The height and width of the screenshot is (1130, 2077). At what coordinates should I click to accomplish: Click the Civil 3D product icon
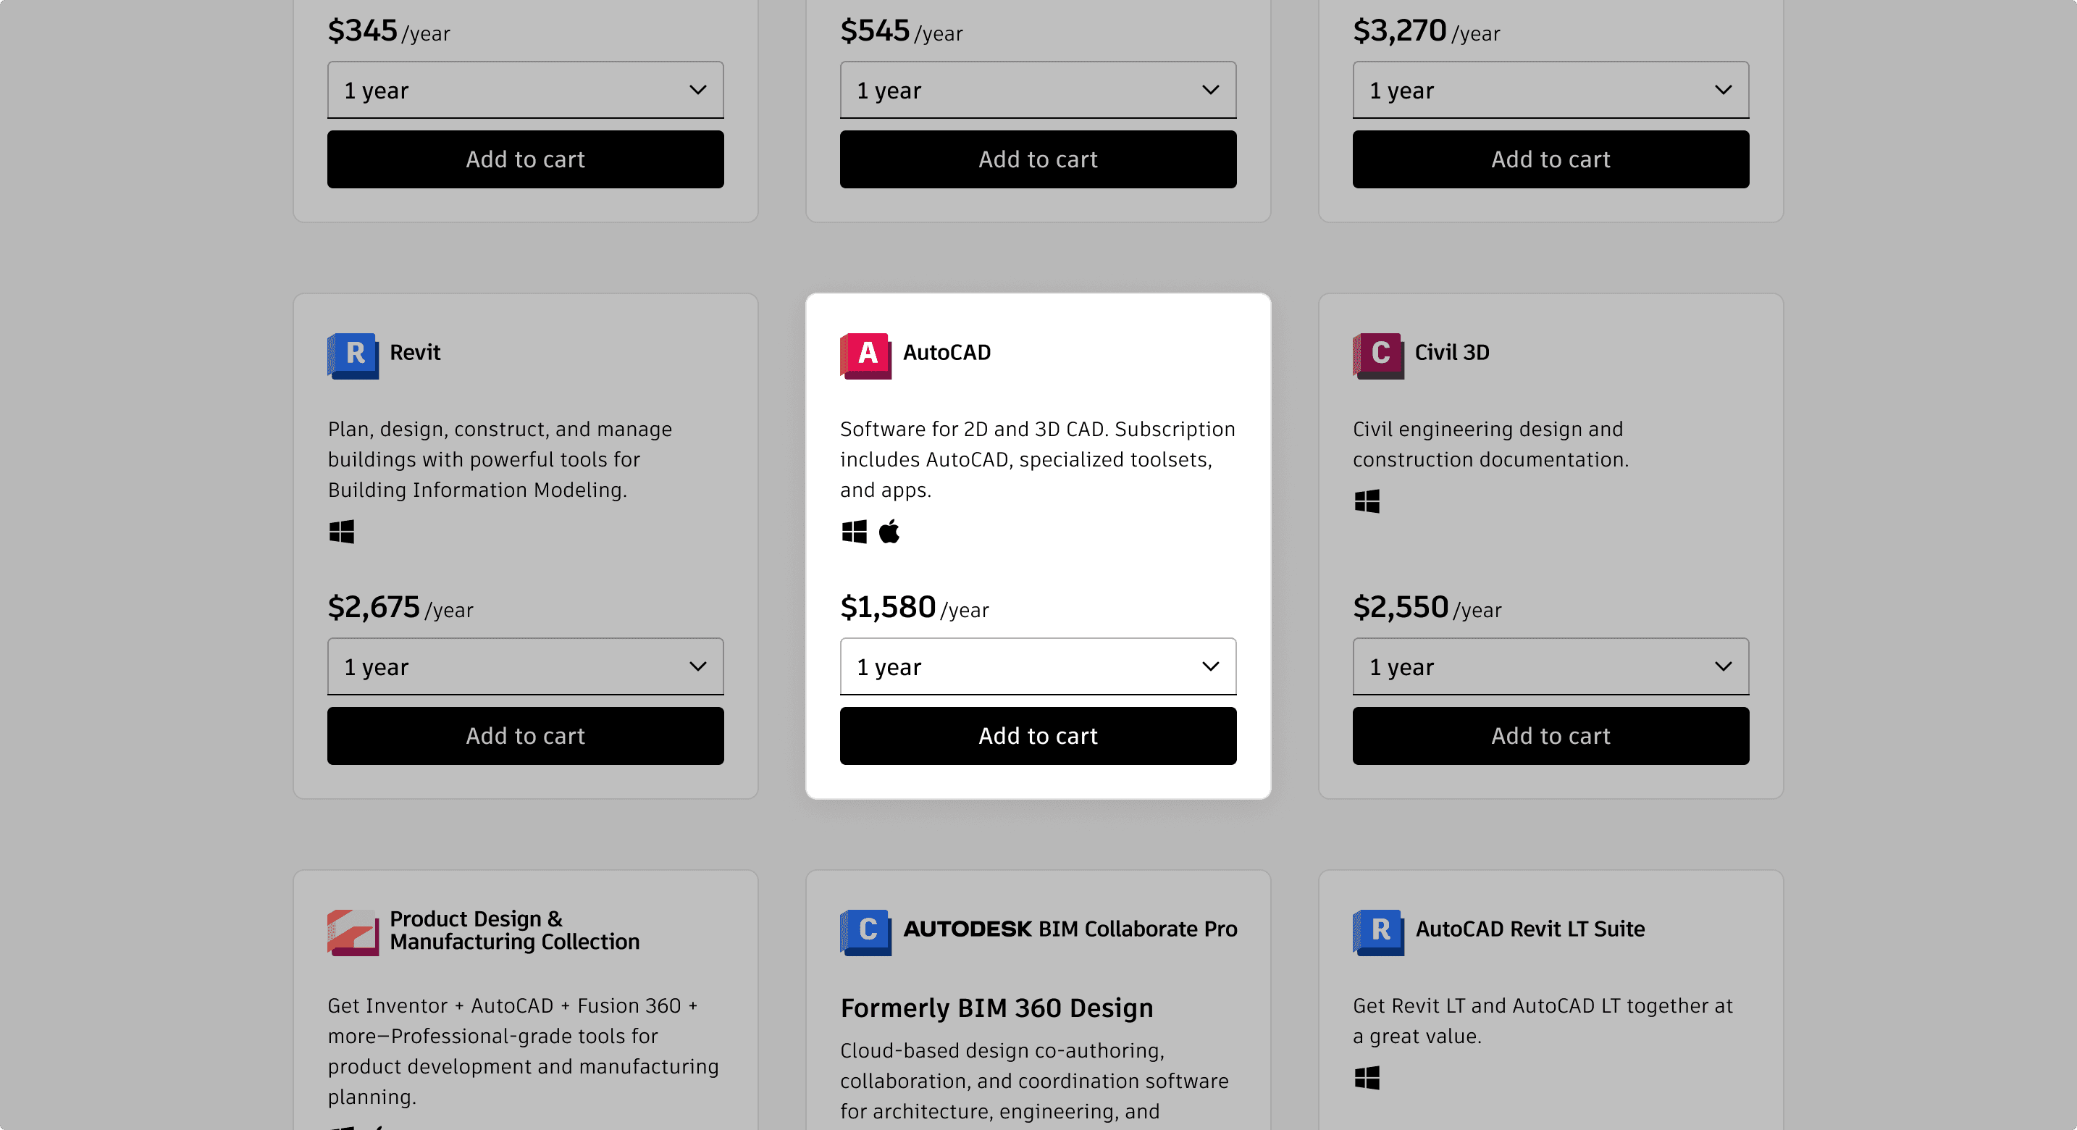tap(1378, 355)
